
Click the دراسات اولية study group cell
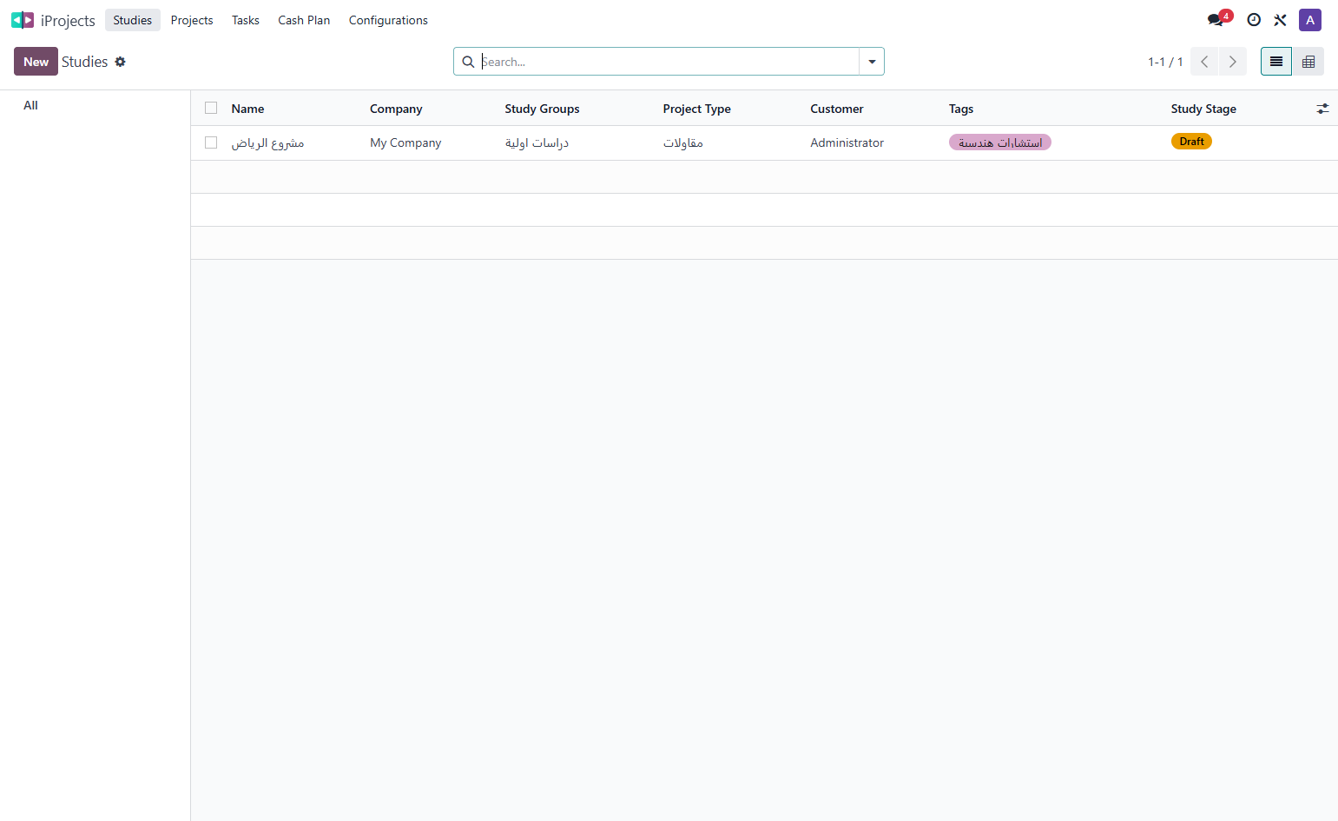(x=537, y=142)
